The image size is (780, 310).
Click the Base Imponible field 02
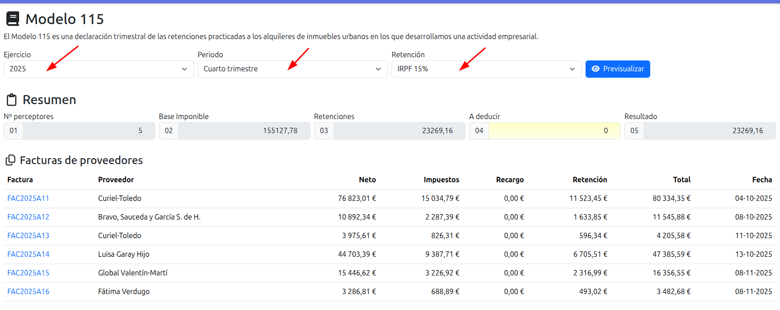click(244, 131)
